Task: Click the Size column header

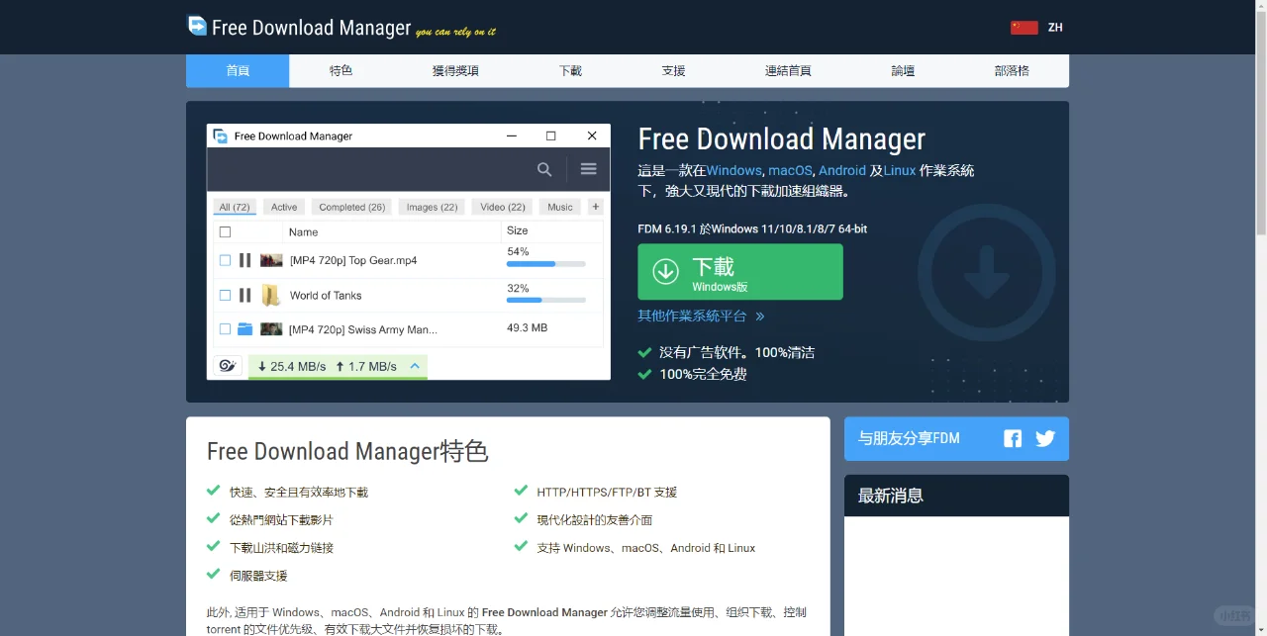Action: (518, 230)
